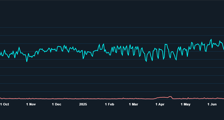Select the red line directly above "1 Nov"
The width and height of the screenshot is (224, 120).
click(31, 99)
